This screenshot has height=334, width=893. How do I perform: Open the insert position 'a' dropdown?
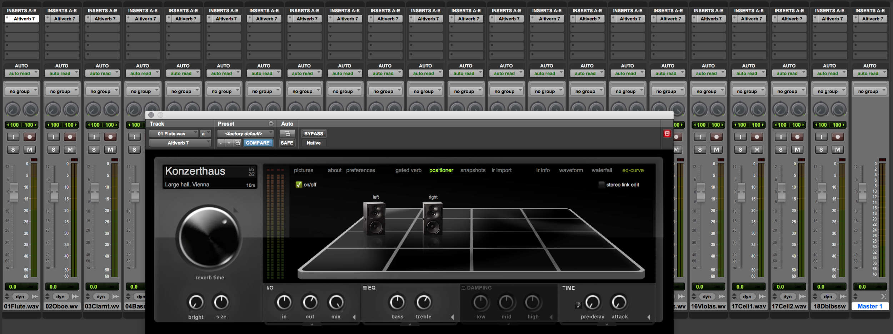205,133
